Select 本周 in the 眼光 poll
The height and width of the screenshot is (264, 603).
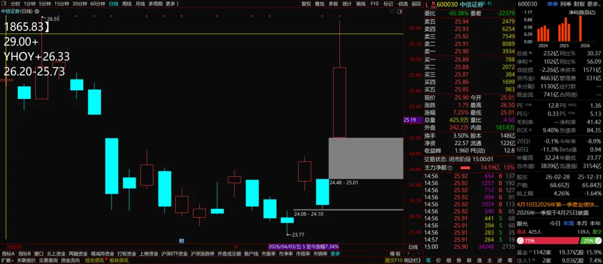pos(568,223)
